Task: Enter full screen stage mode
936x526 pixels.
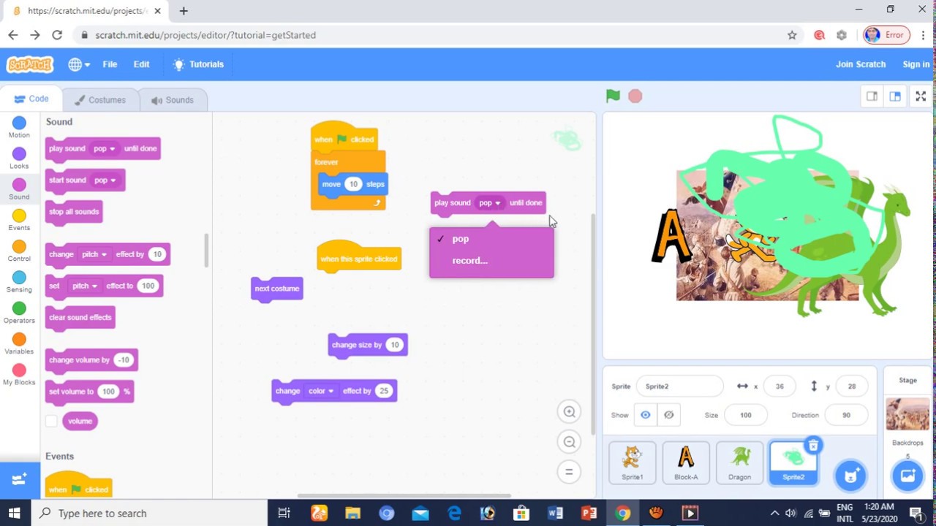Action: tap(921, 96)
